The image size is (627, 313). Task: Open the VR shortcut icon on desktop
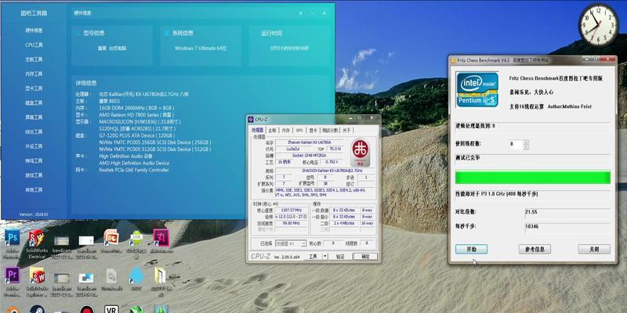[111, 309]
